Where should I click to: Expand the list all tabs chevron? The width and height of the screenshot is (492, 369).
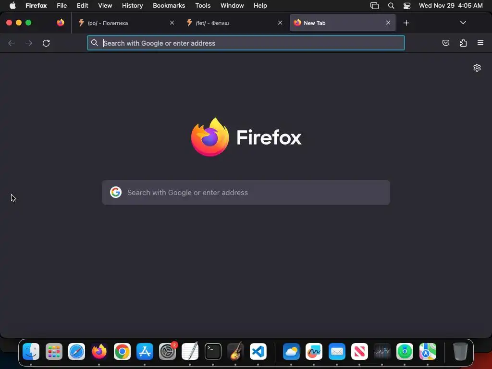tap(463, 23)
